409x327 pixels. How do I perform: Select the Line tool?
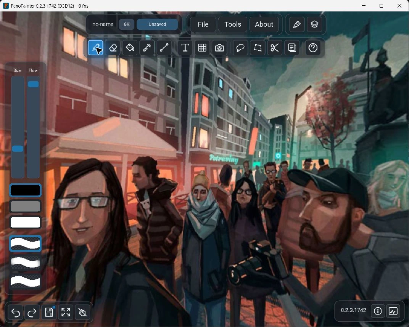(164, 48)
